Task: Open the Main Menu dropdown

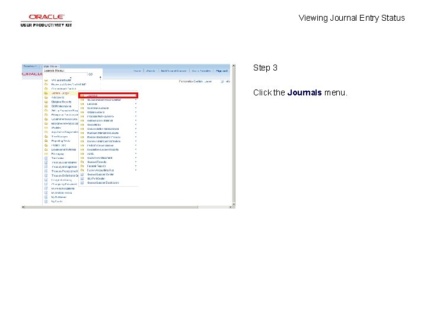Action: [x=51, y=66]
